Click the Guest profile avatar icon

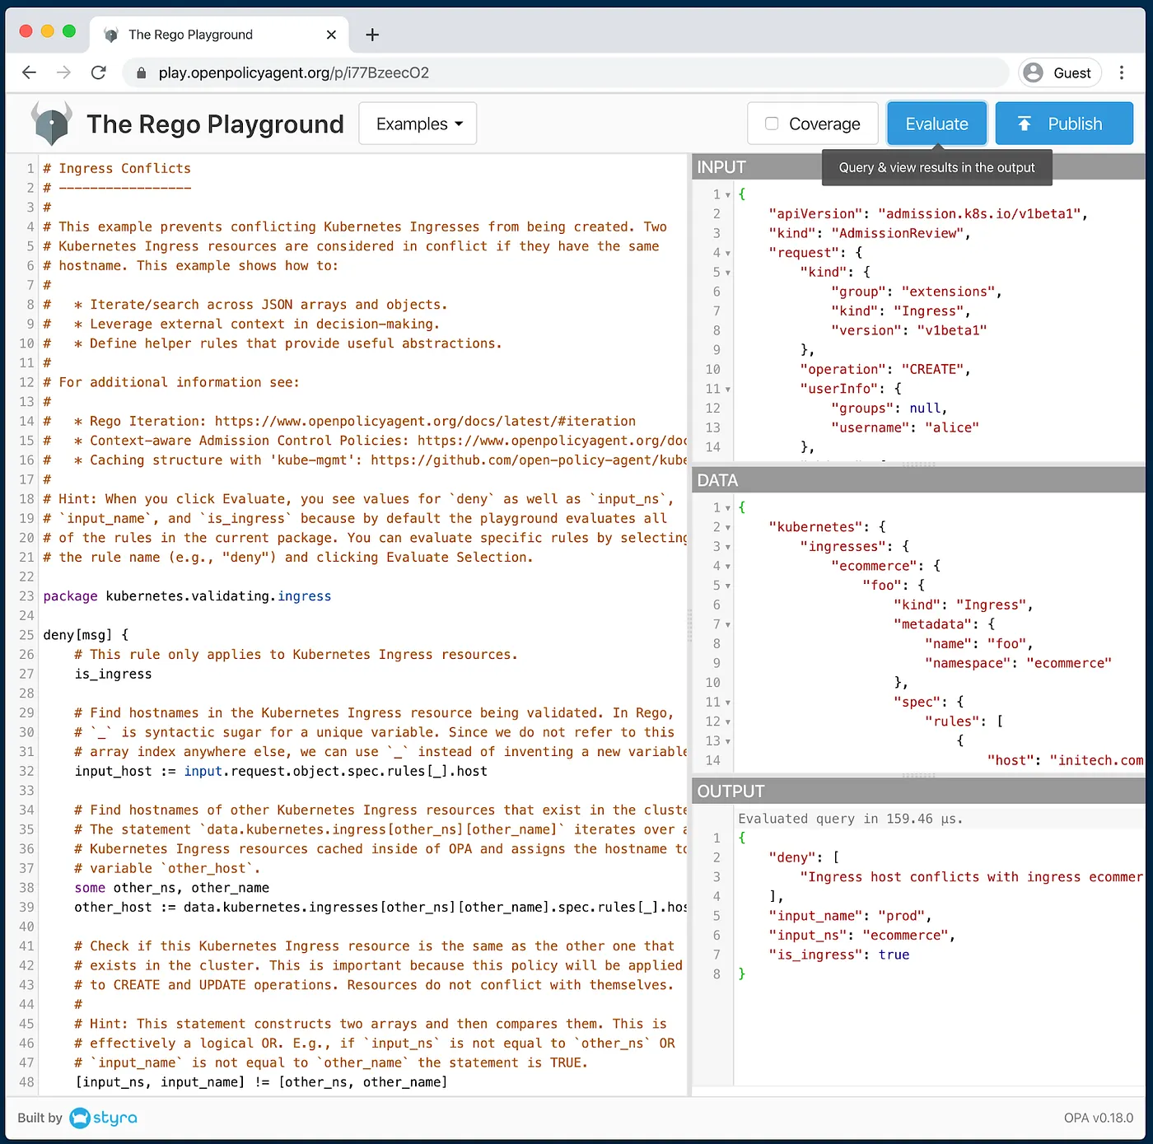pyautogui.click(x=1033, y=72)
